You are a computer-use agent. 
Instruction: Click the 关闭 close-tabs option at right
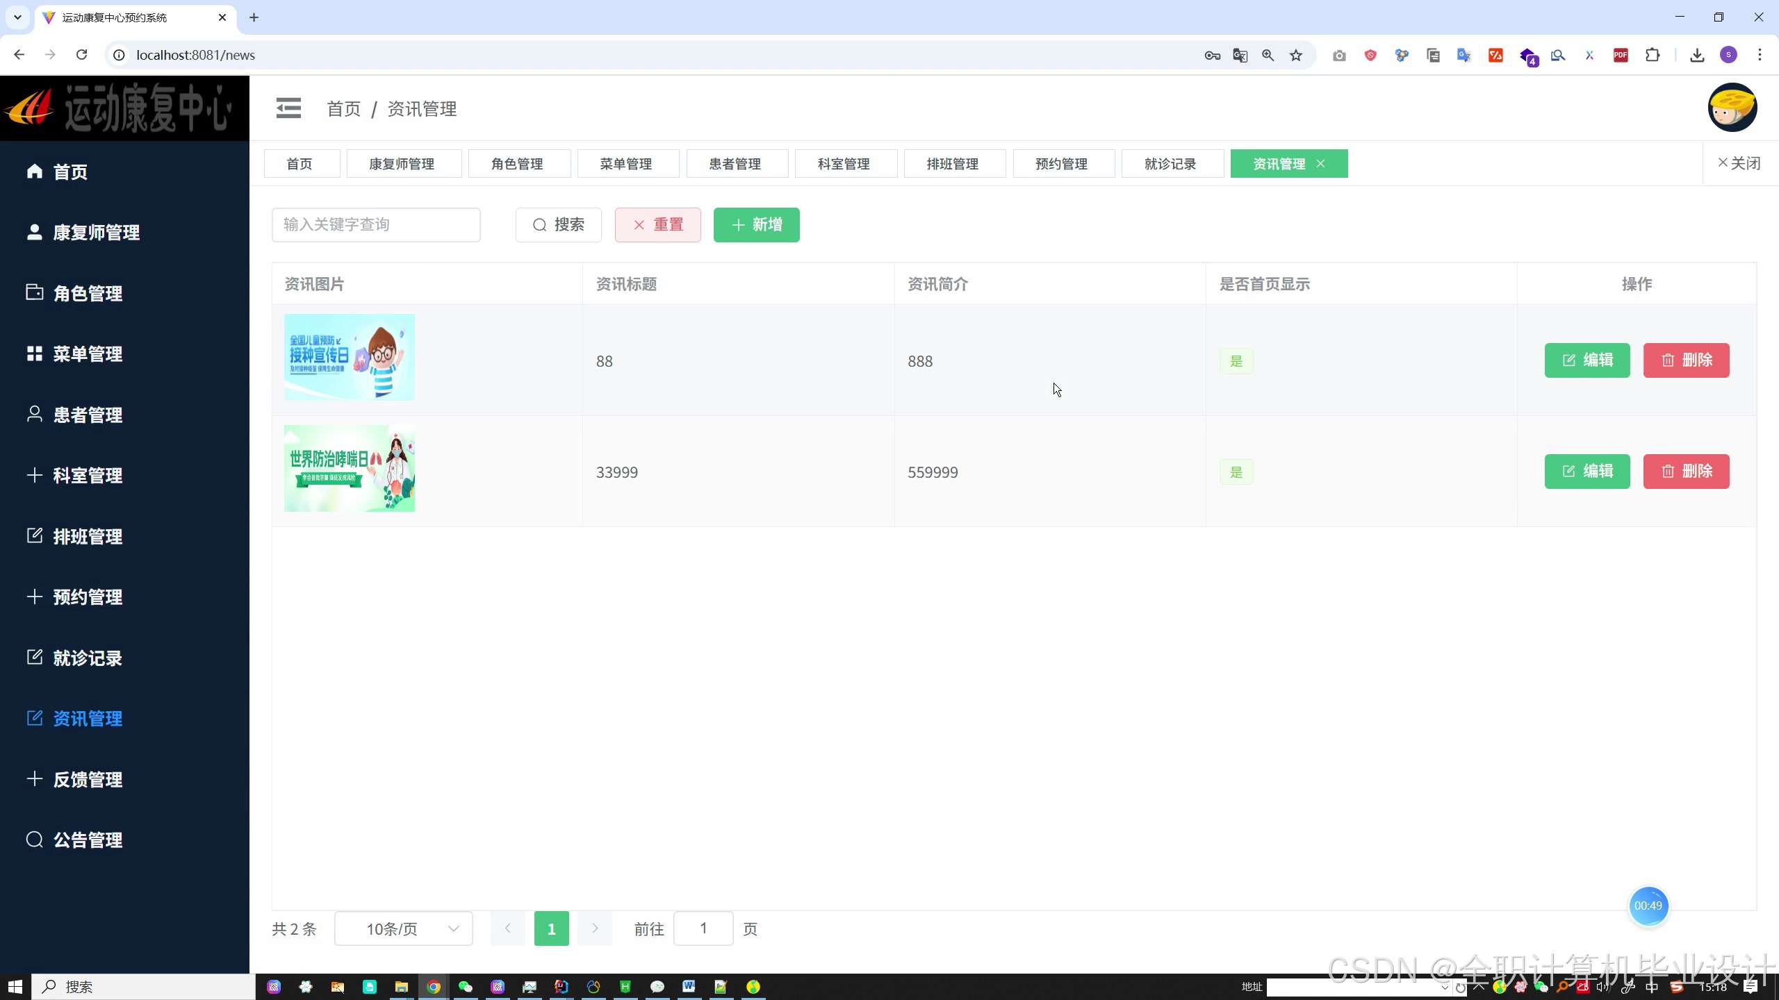[1739, 163]
